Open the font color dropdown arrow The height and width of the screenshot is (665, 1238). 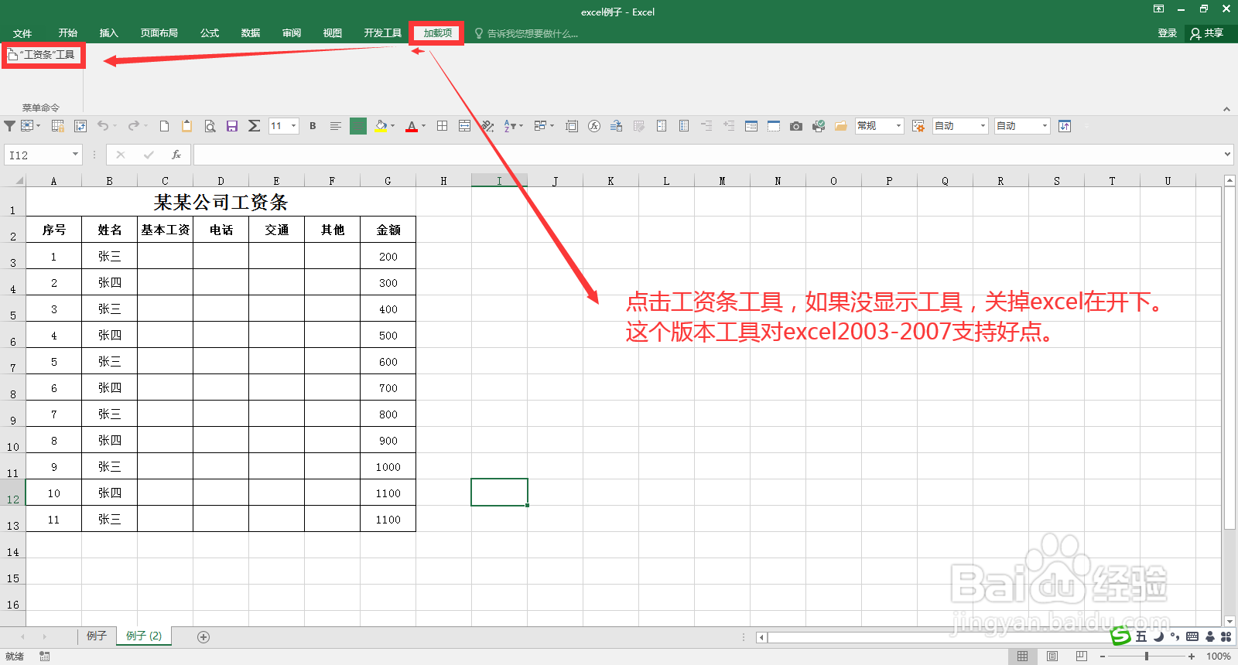pyautogui.click(x=423, y=126)
